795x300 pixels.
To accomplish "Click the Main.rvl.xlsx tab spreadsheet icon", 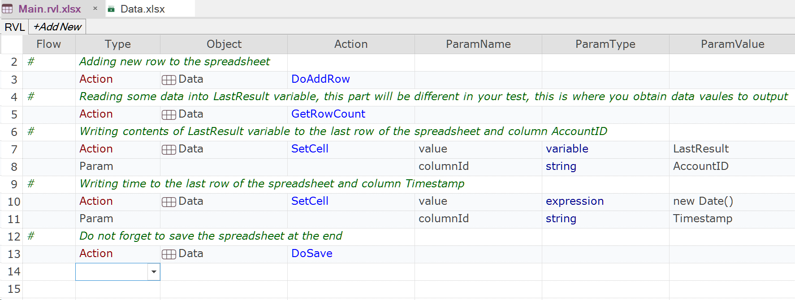I will pyautogui.click(x=8, y=9).
